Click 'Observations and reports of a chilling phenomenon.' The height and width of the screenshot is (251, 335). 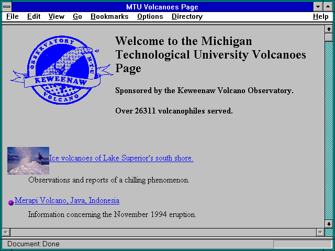(x=109, y=180)
